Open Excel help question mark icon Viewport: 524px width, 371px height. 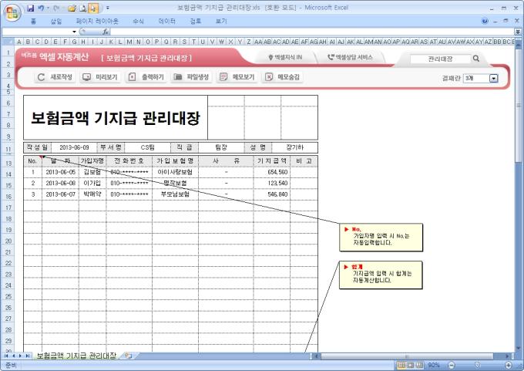485,21
